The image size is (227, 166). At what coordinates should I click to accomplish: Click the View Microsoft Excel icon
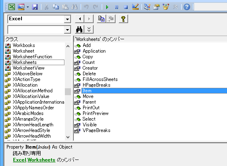point(12,7)
